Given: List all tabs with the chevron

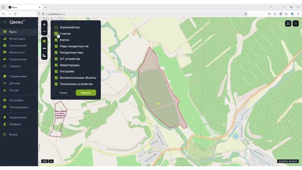Looking at the screenshot, I should click(x=271, y=8).
